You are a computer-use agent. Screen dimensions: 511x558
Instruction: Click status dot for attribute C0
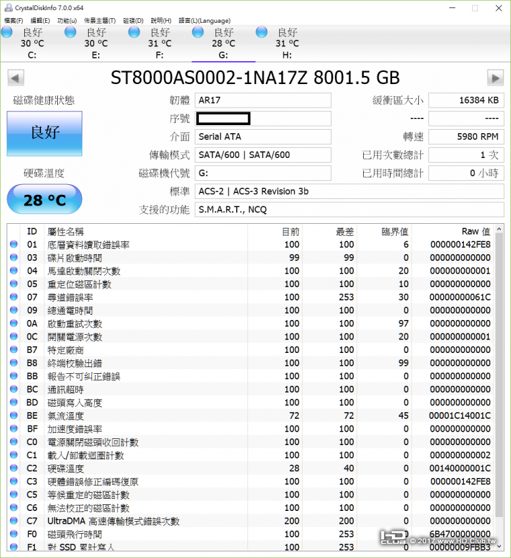point(14,442)
